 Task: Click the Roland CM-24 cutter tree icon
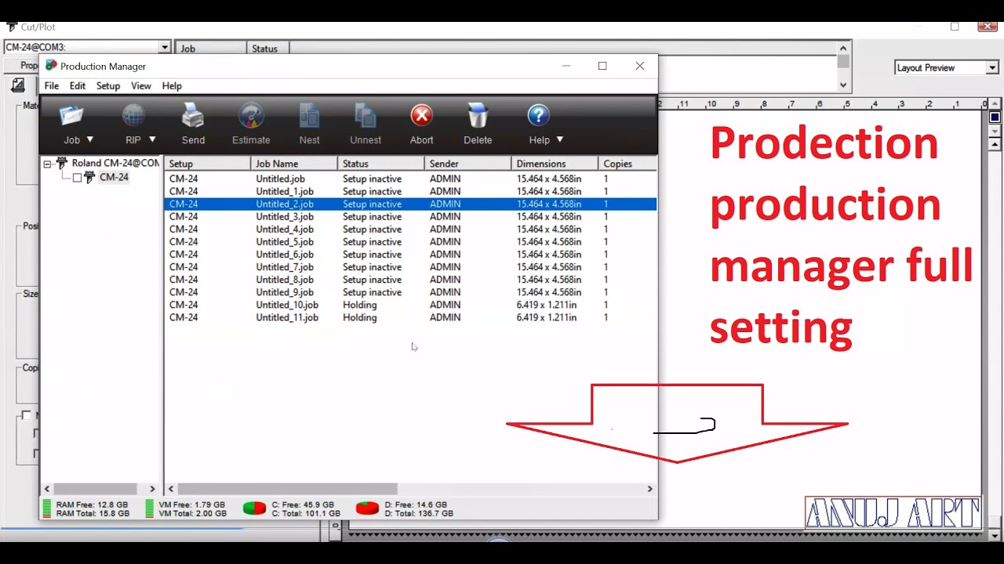point(62,164)
